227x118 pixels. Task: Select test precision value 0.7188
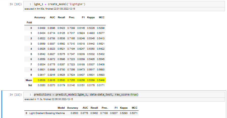104,113
